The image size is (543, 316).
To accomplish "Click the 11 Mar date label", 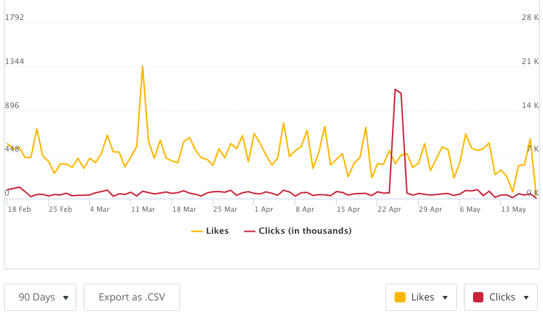I will pos(143,209).
